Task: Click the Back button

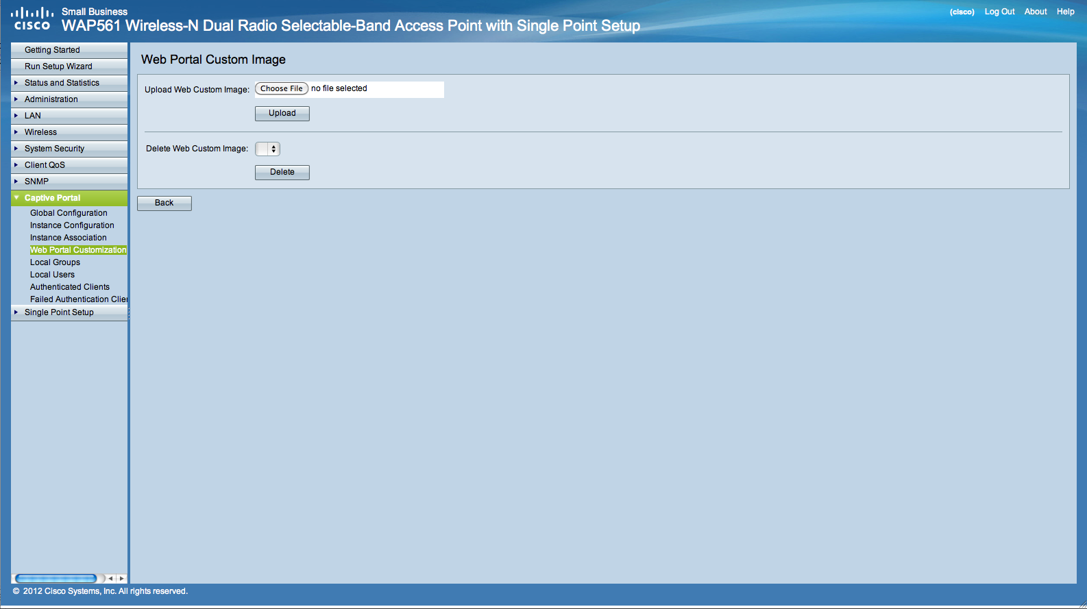Action: click(164, 203)
